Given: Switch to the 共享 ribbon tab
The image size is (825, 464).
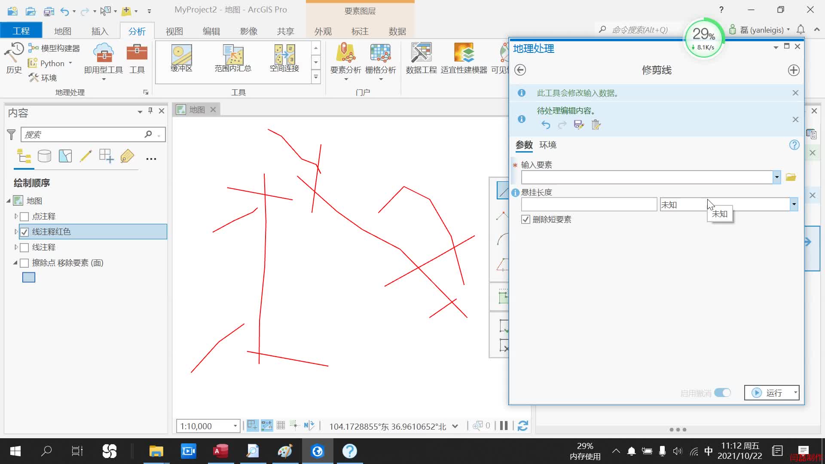Looking at the screenshot, I should point(285,31).
